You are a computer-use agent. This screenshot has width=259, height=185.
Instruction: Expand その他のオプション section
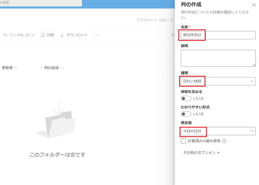(x=201, y=153)
